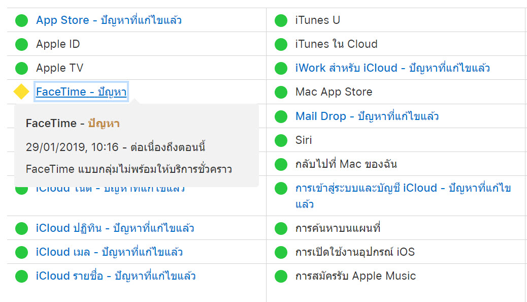Open the FaceTime - ปัญหา link

(x=81, y=92)
